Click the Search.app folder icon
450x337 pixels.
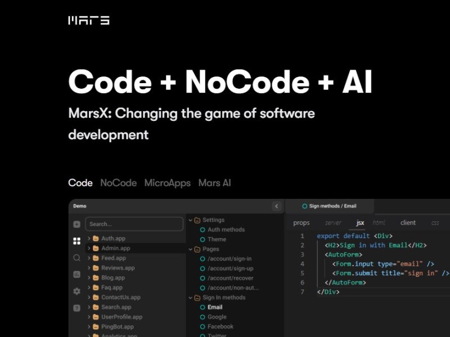point(96,307)
